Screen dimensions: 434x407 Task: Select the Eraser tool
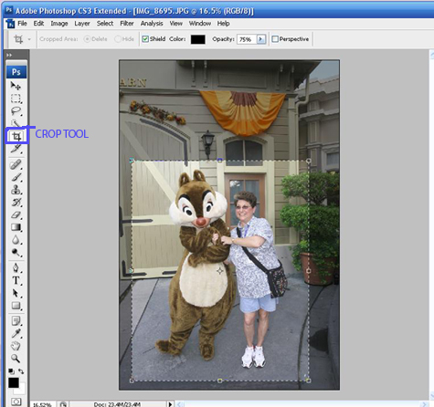pos(16,214)
